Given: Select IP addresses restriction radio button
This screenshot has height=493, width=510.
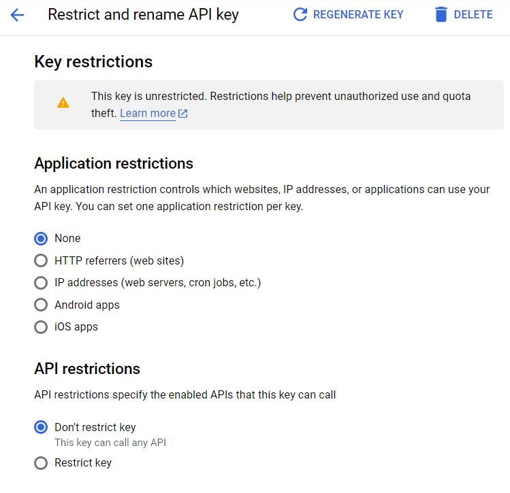Looking at the screenshot, I should click(x=41, y=282).
